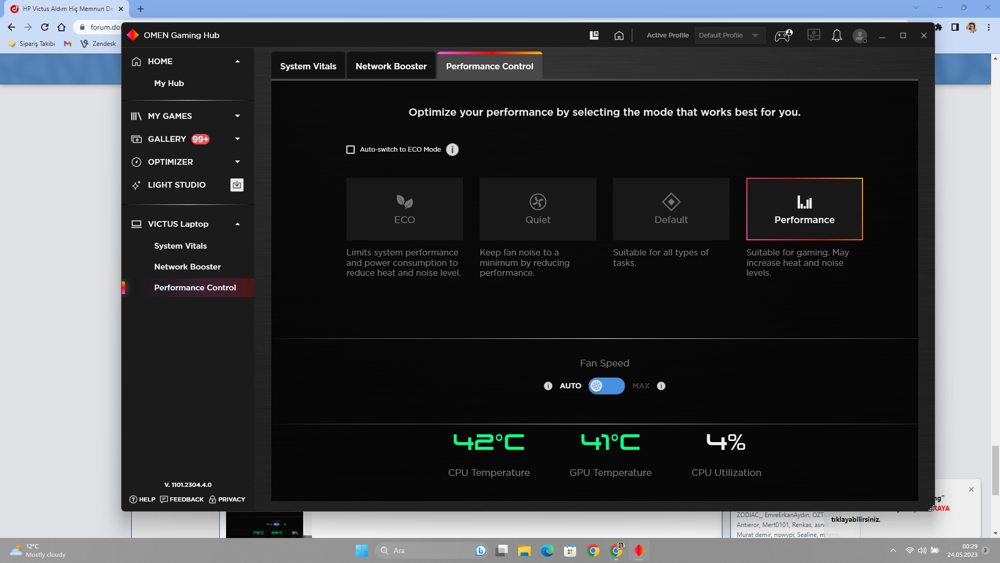Select the Quiet performance mode
This screenshot has width=1000, height=563.
537,209
